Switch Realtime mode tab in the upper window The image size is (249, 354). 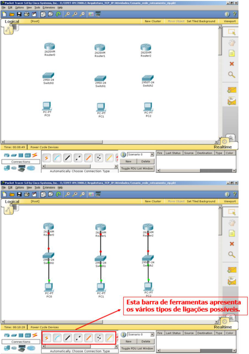click(x=223, y=147)
